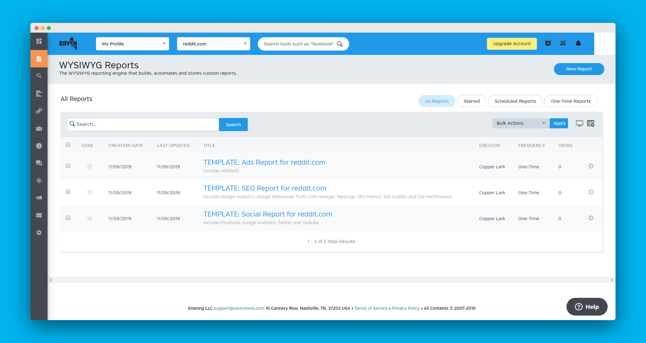This screenshot has height=343, width=646.
Task: Switch to the One-Time Reports tab
Action: coord(571,101)
